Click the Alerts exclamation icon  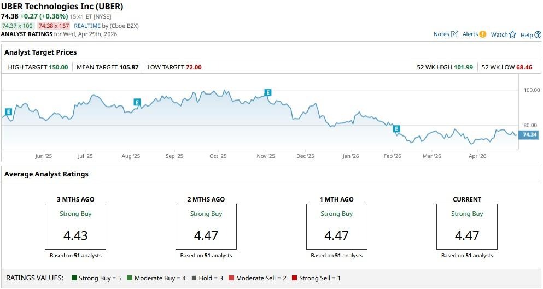[483, 34]
